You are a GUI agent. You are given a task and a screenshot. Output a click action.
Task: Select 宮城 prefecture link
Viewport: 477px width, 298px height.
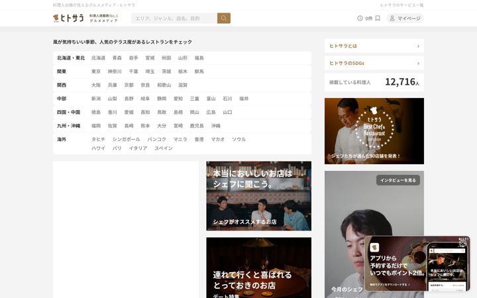150,58
